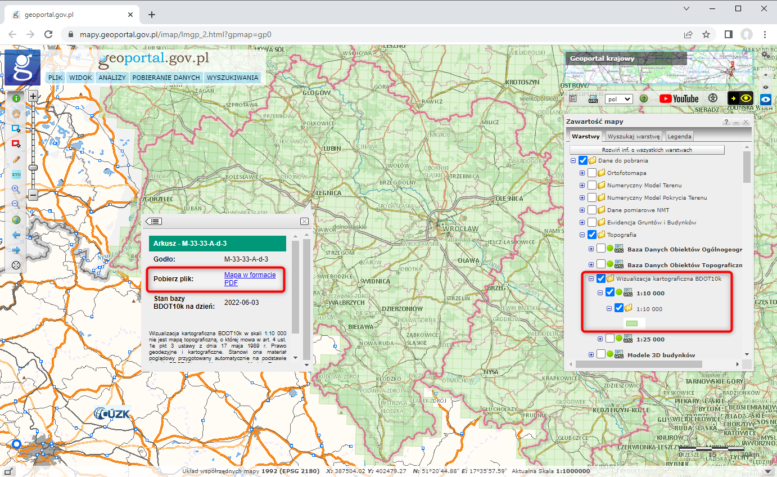Viewport: 777px width, 477px height.
Task: Select the pencil drawing tool
Action: coord(16,159)
